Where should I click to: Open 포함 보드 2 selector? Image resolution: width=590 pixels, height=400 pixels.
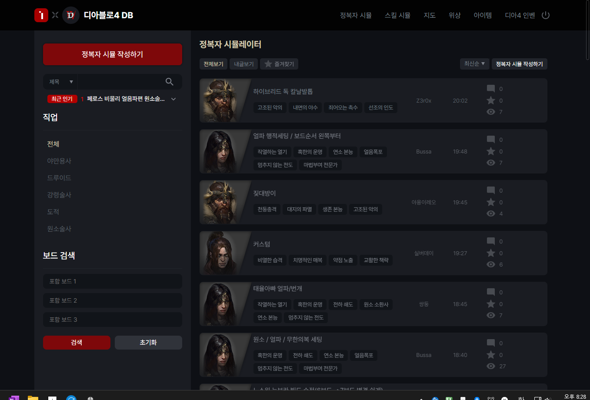point(113,300)
